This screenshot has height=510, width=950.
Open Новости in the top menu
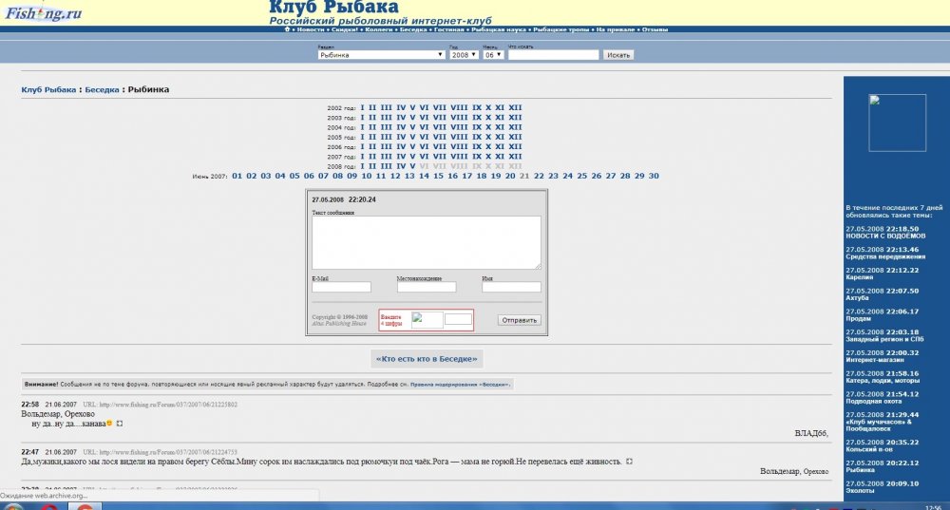coord(310,29)
